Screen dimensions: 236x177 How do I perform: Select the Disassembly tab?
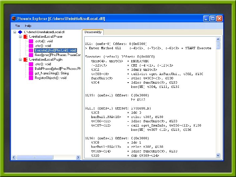(x=93, y=32)
